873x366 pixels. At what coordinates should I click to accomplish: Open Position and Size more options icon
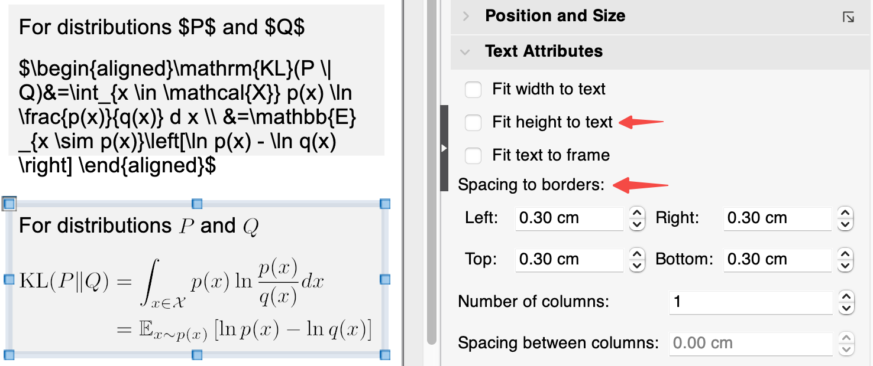848,17
